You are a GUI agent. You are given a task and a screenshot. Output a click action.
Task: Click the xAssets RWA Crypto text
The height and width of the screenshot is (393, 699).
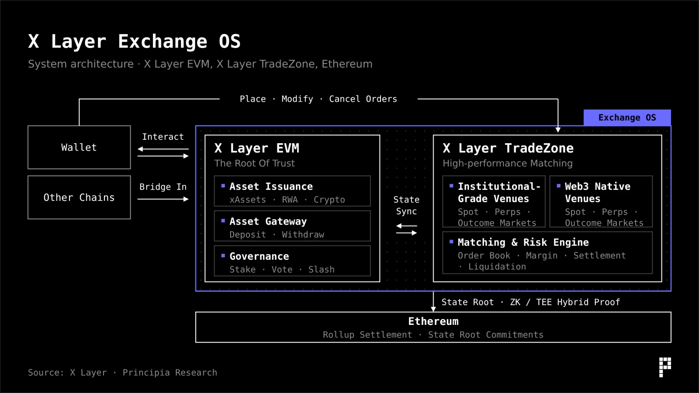click(x=287, y=200)
